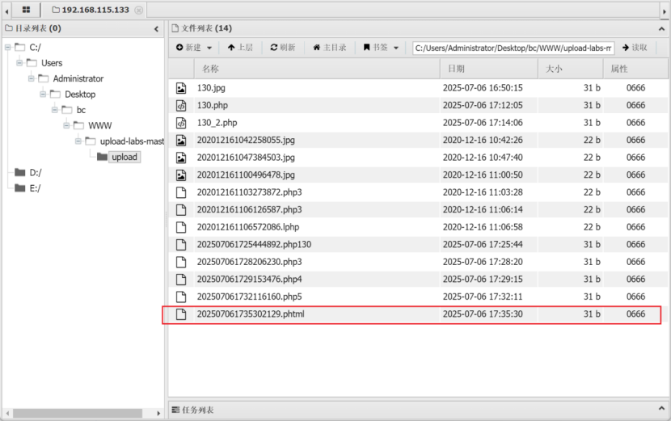Collapse the Administrator tree node

32,78
